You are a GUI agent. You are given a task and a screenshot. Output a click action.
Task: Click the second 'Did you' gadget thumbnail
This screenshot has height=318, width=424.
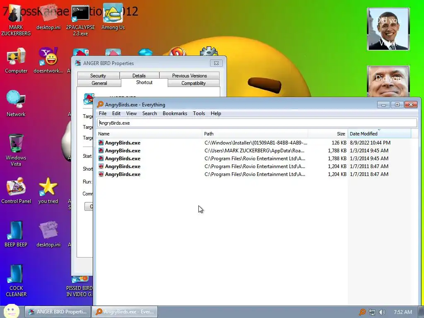388,81
